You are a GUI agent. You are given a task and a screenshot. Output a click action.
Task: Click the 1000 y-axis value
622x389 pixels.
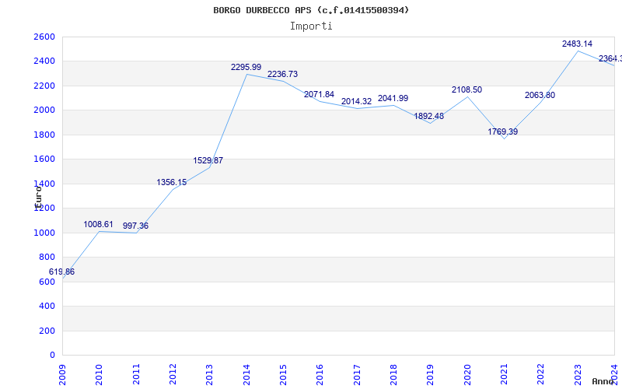[44, 233]
